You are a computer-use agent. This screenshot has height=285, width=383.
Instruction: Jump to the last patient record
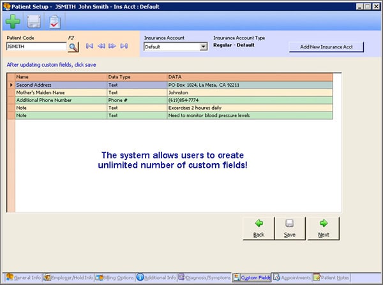(124, 46)
